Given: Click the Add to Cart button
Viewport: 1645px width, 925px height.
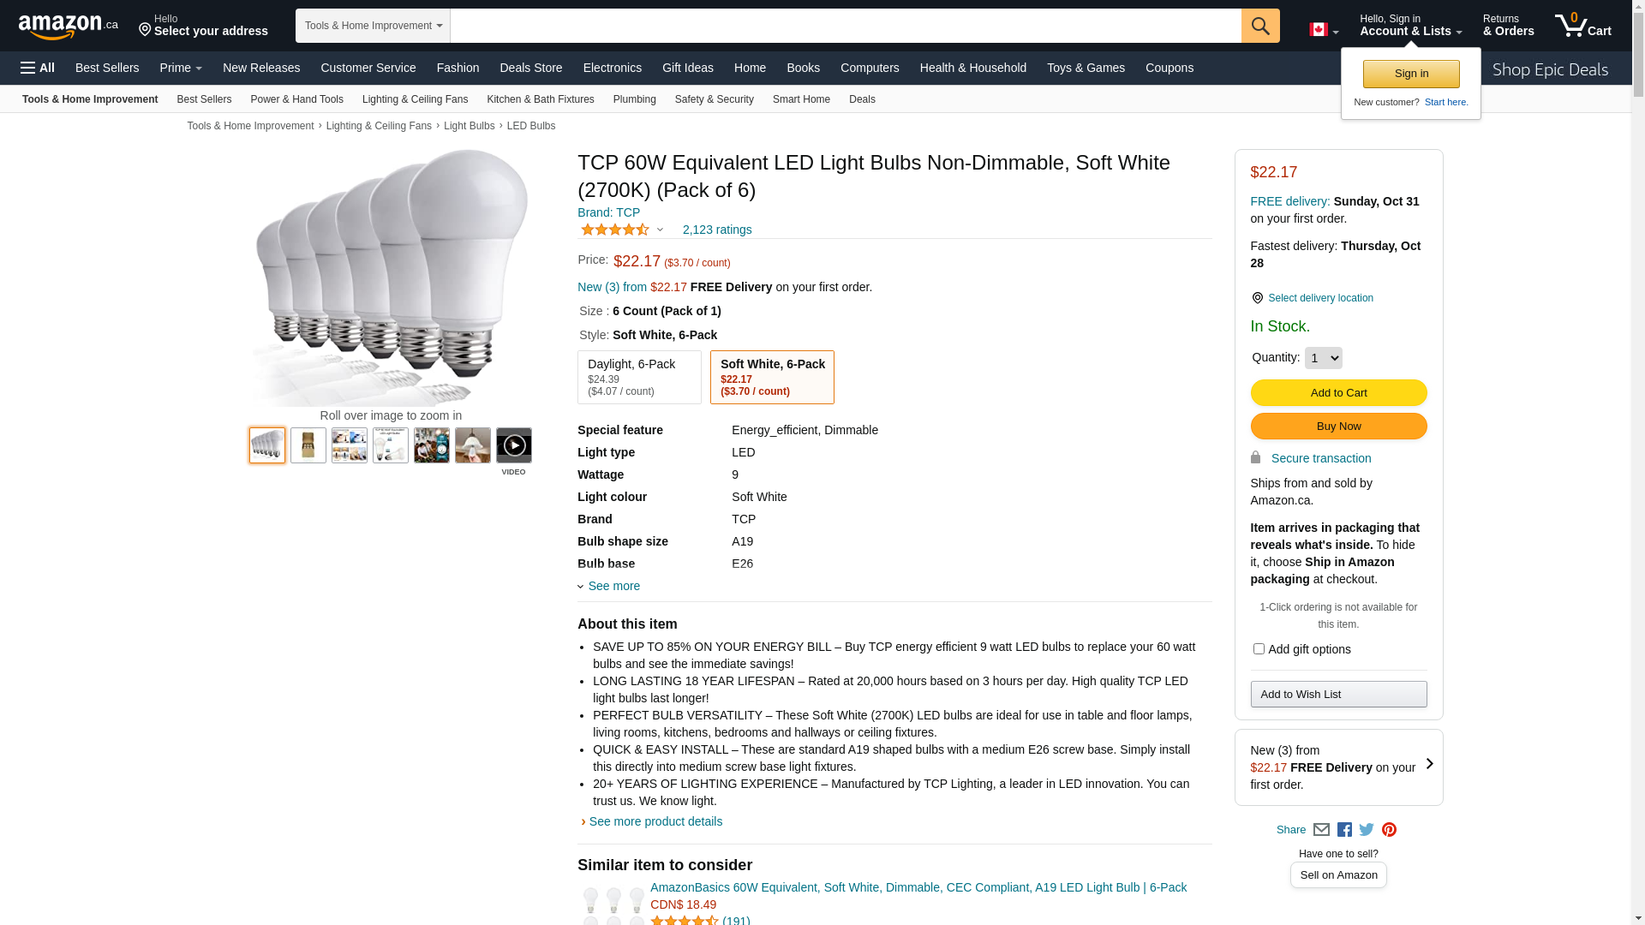Looking at the screenshot, I should click(1338, 392).
